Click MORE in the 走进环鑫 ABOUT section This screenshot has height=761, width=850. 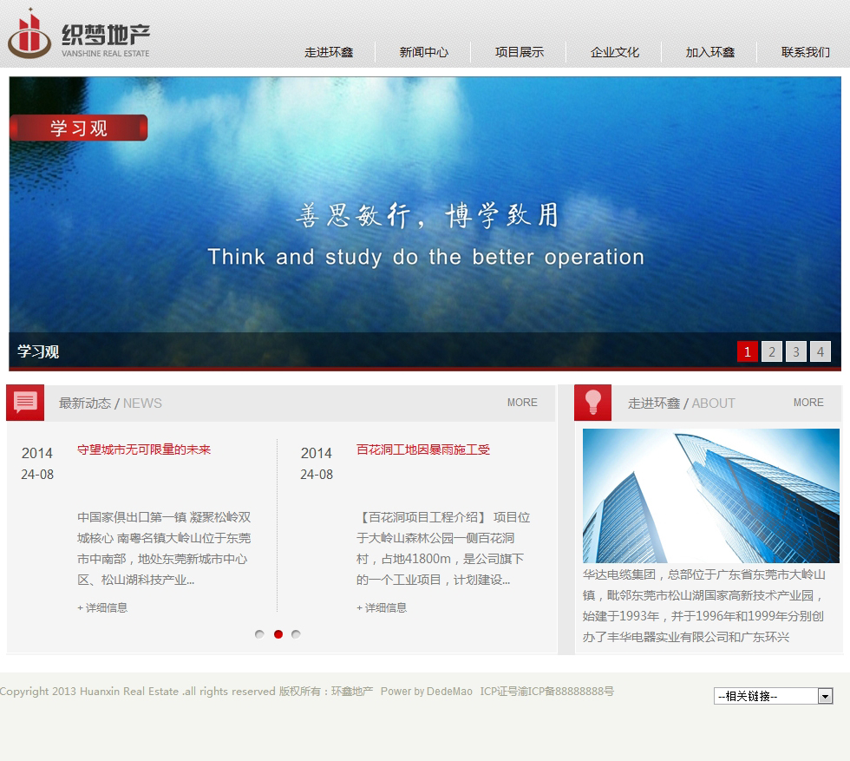(x=808, y=403)
